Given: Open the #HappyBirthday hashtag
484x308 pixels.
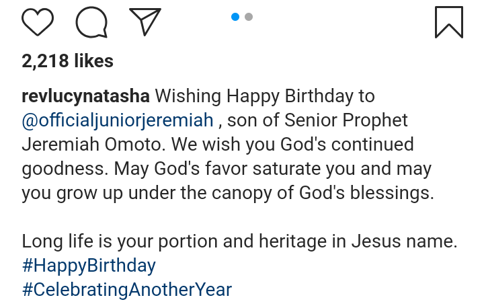Looking at the screenshot, I should pyautogui.click(x=89, y=266).
